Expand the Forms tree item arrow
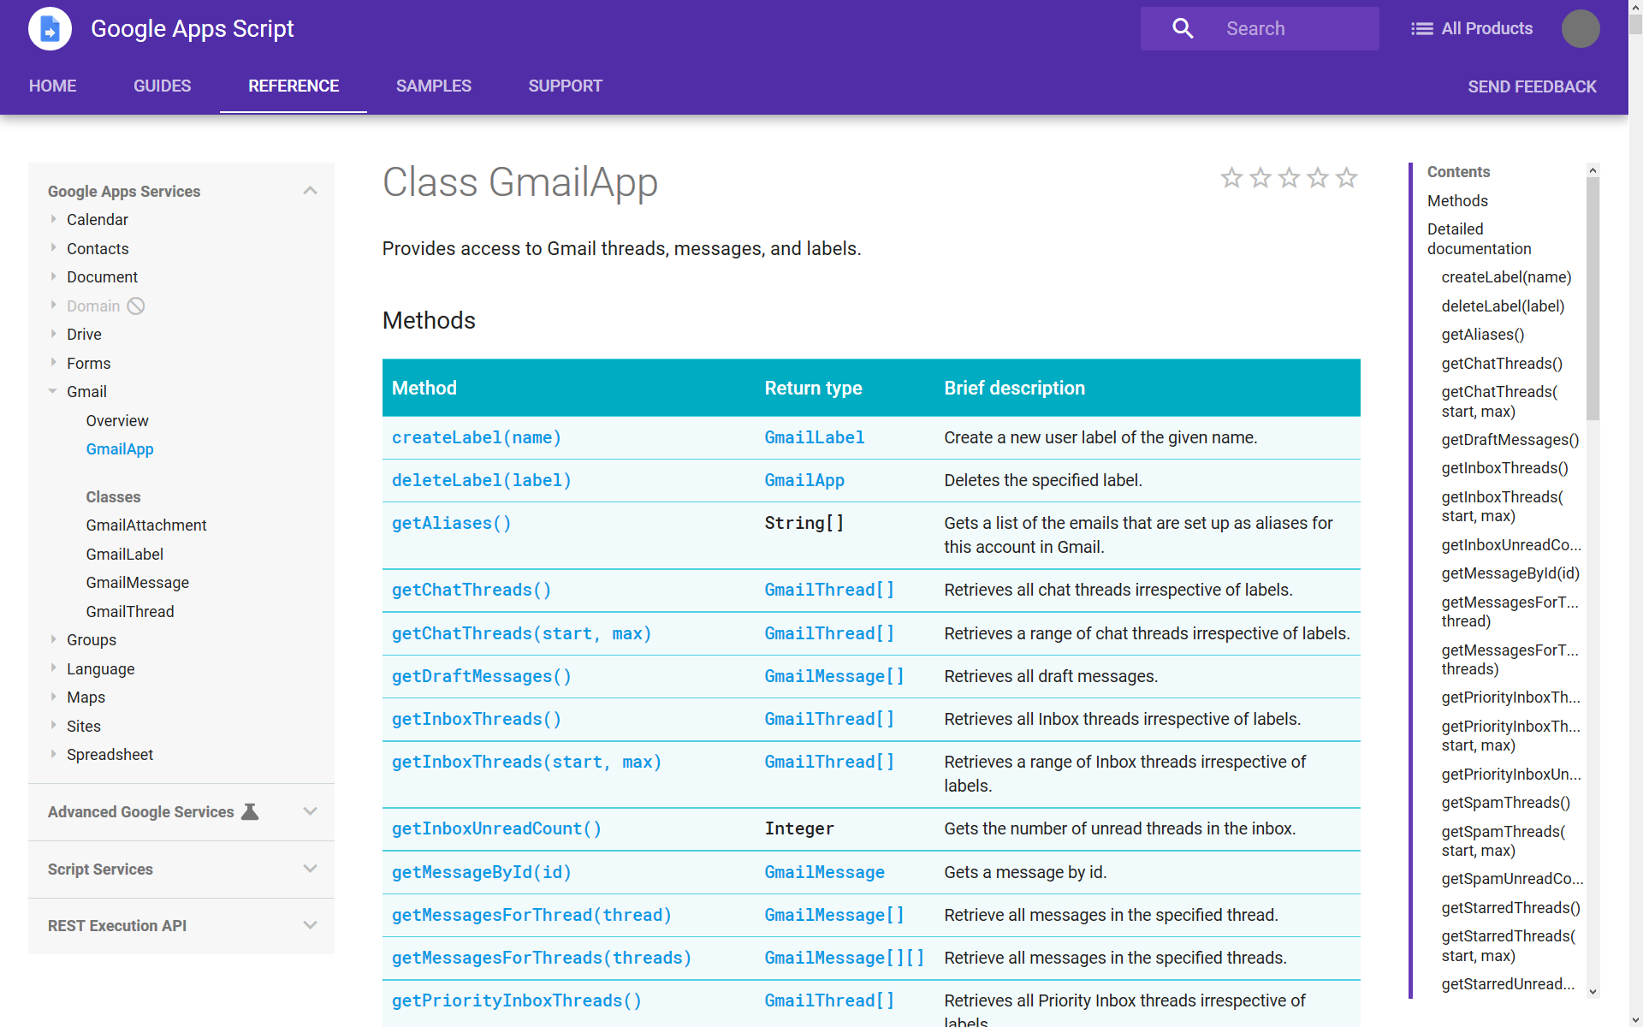 (53, 363)
